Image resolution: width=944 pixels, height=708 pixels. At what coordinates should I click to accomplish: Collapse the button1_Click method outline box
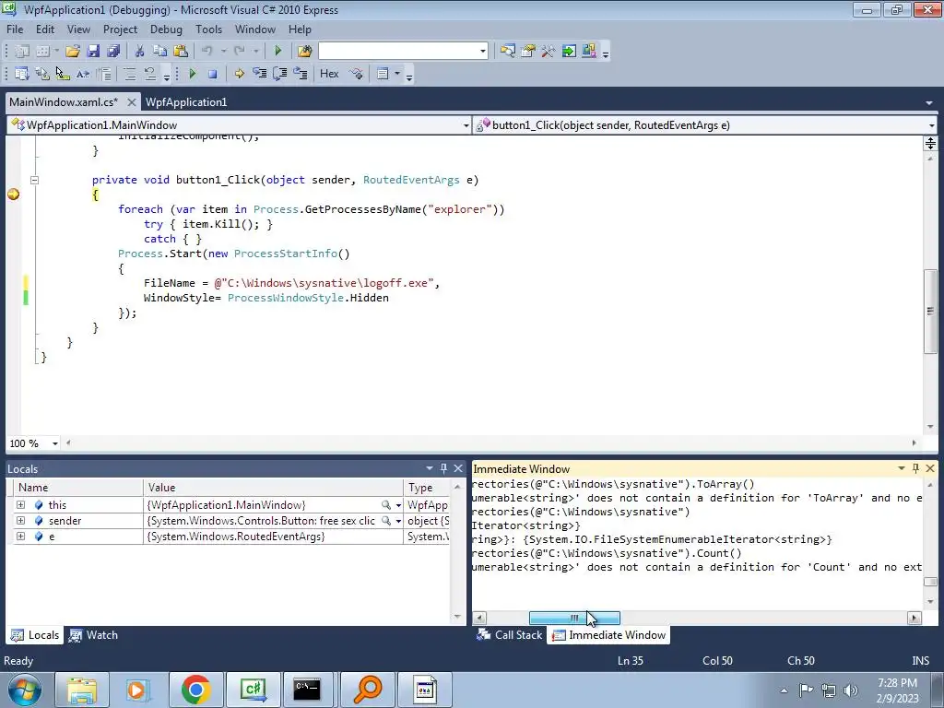tap(34, 180)
